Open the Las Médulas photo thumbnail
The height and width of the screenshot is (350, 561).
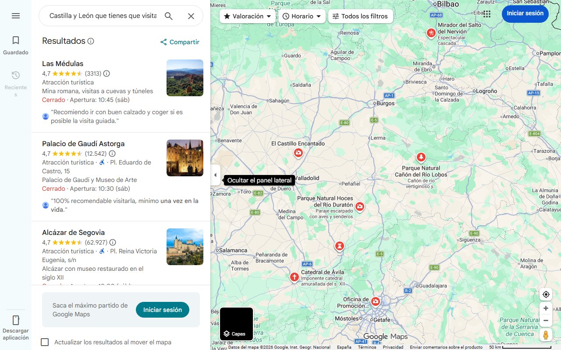(x=185, y=78)
